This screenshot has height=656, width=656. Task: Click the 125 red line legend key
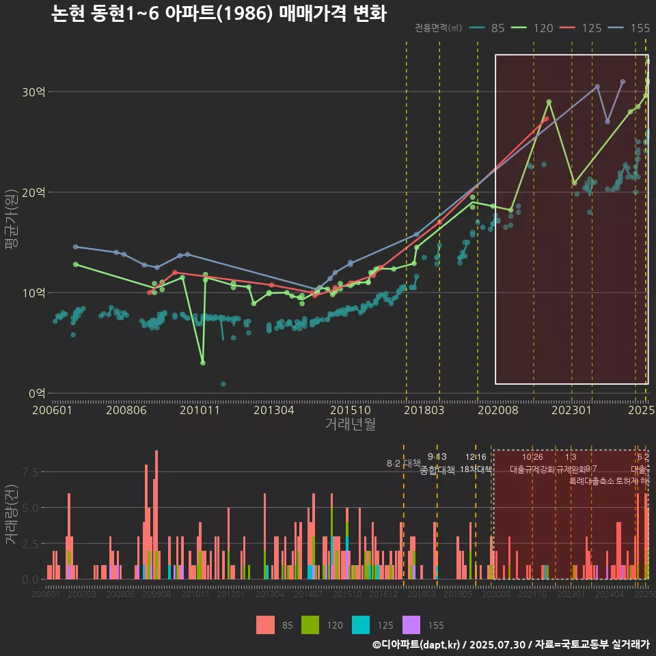[569, 28]
